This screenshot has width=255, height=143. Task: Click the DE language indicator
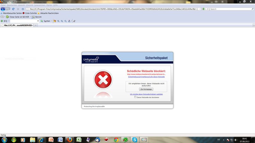pyautogui.click(x=219, y=140)
